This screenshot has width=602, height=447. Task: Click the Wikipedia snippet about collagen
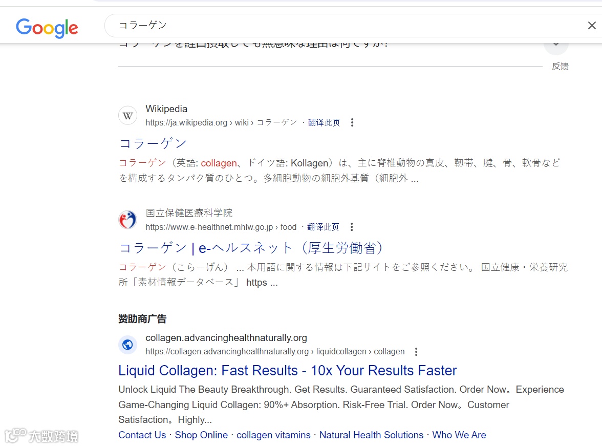339,171
